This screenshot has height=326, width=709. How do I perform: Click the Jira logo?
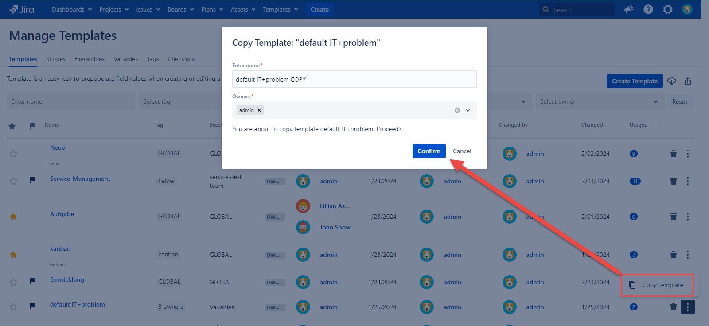point(21,9)
